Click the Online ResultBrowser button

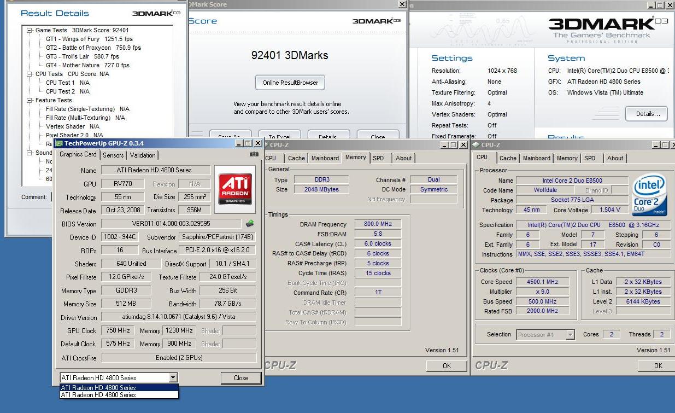pos(290,83)
